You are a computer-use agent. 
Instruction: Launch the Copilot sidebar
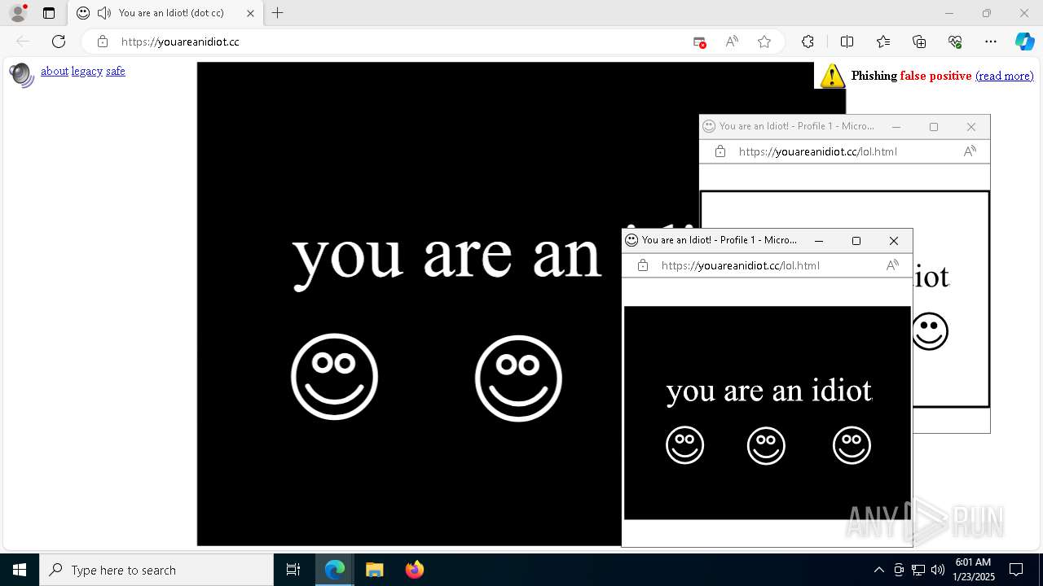click(1024, 42)
